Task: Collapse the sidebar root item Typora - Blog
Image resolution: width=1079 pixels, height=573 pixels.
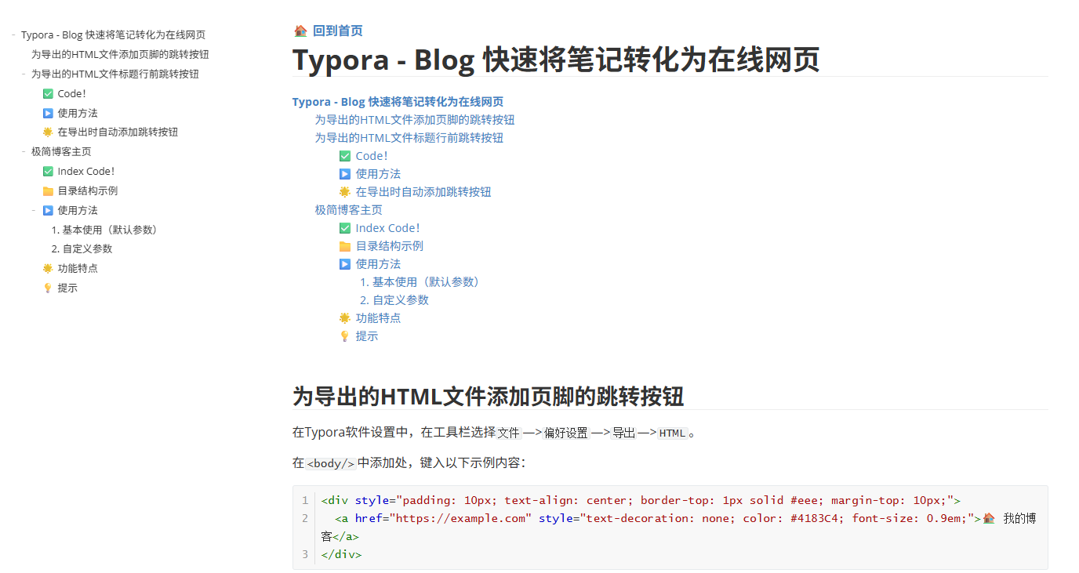Action: pyautogui.click(x=14, y=35)
